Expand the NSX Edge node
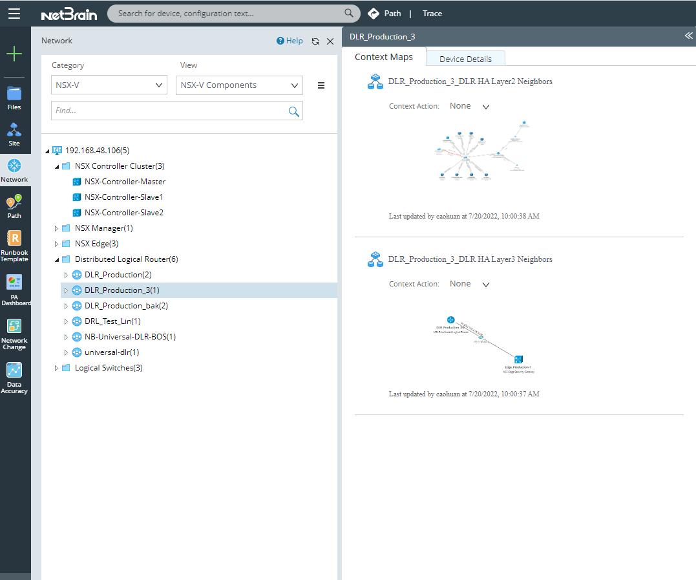696x580 pixels. point(56,244)
